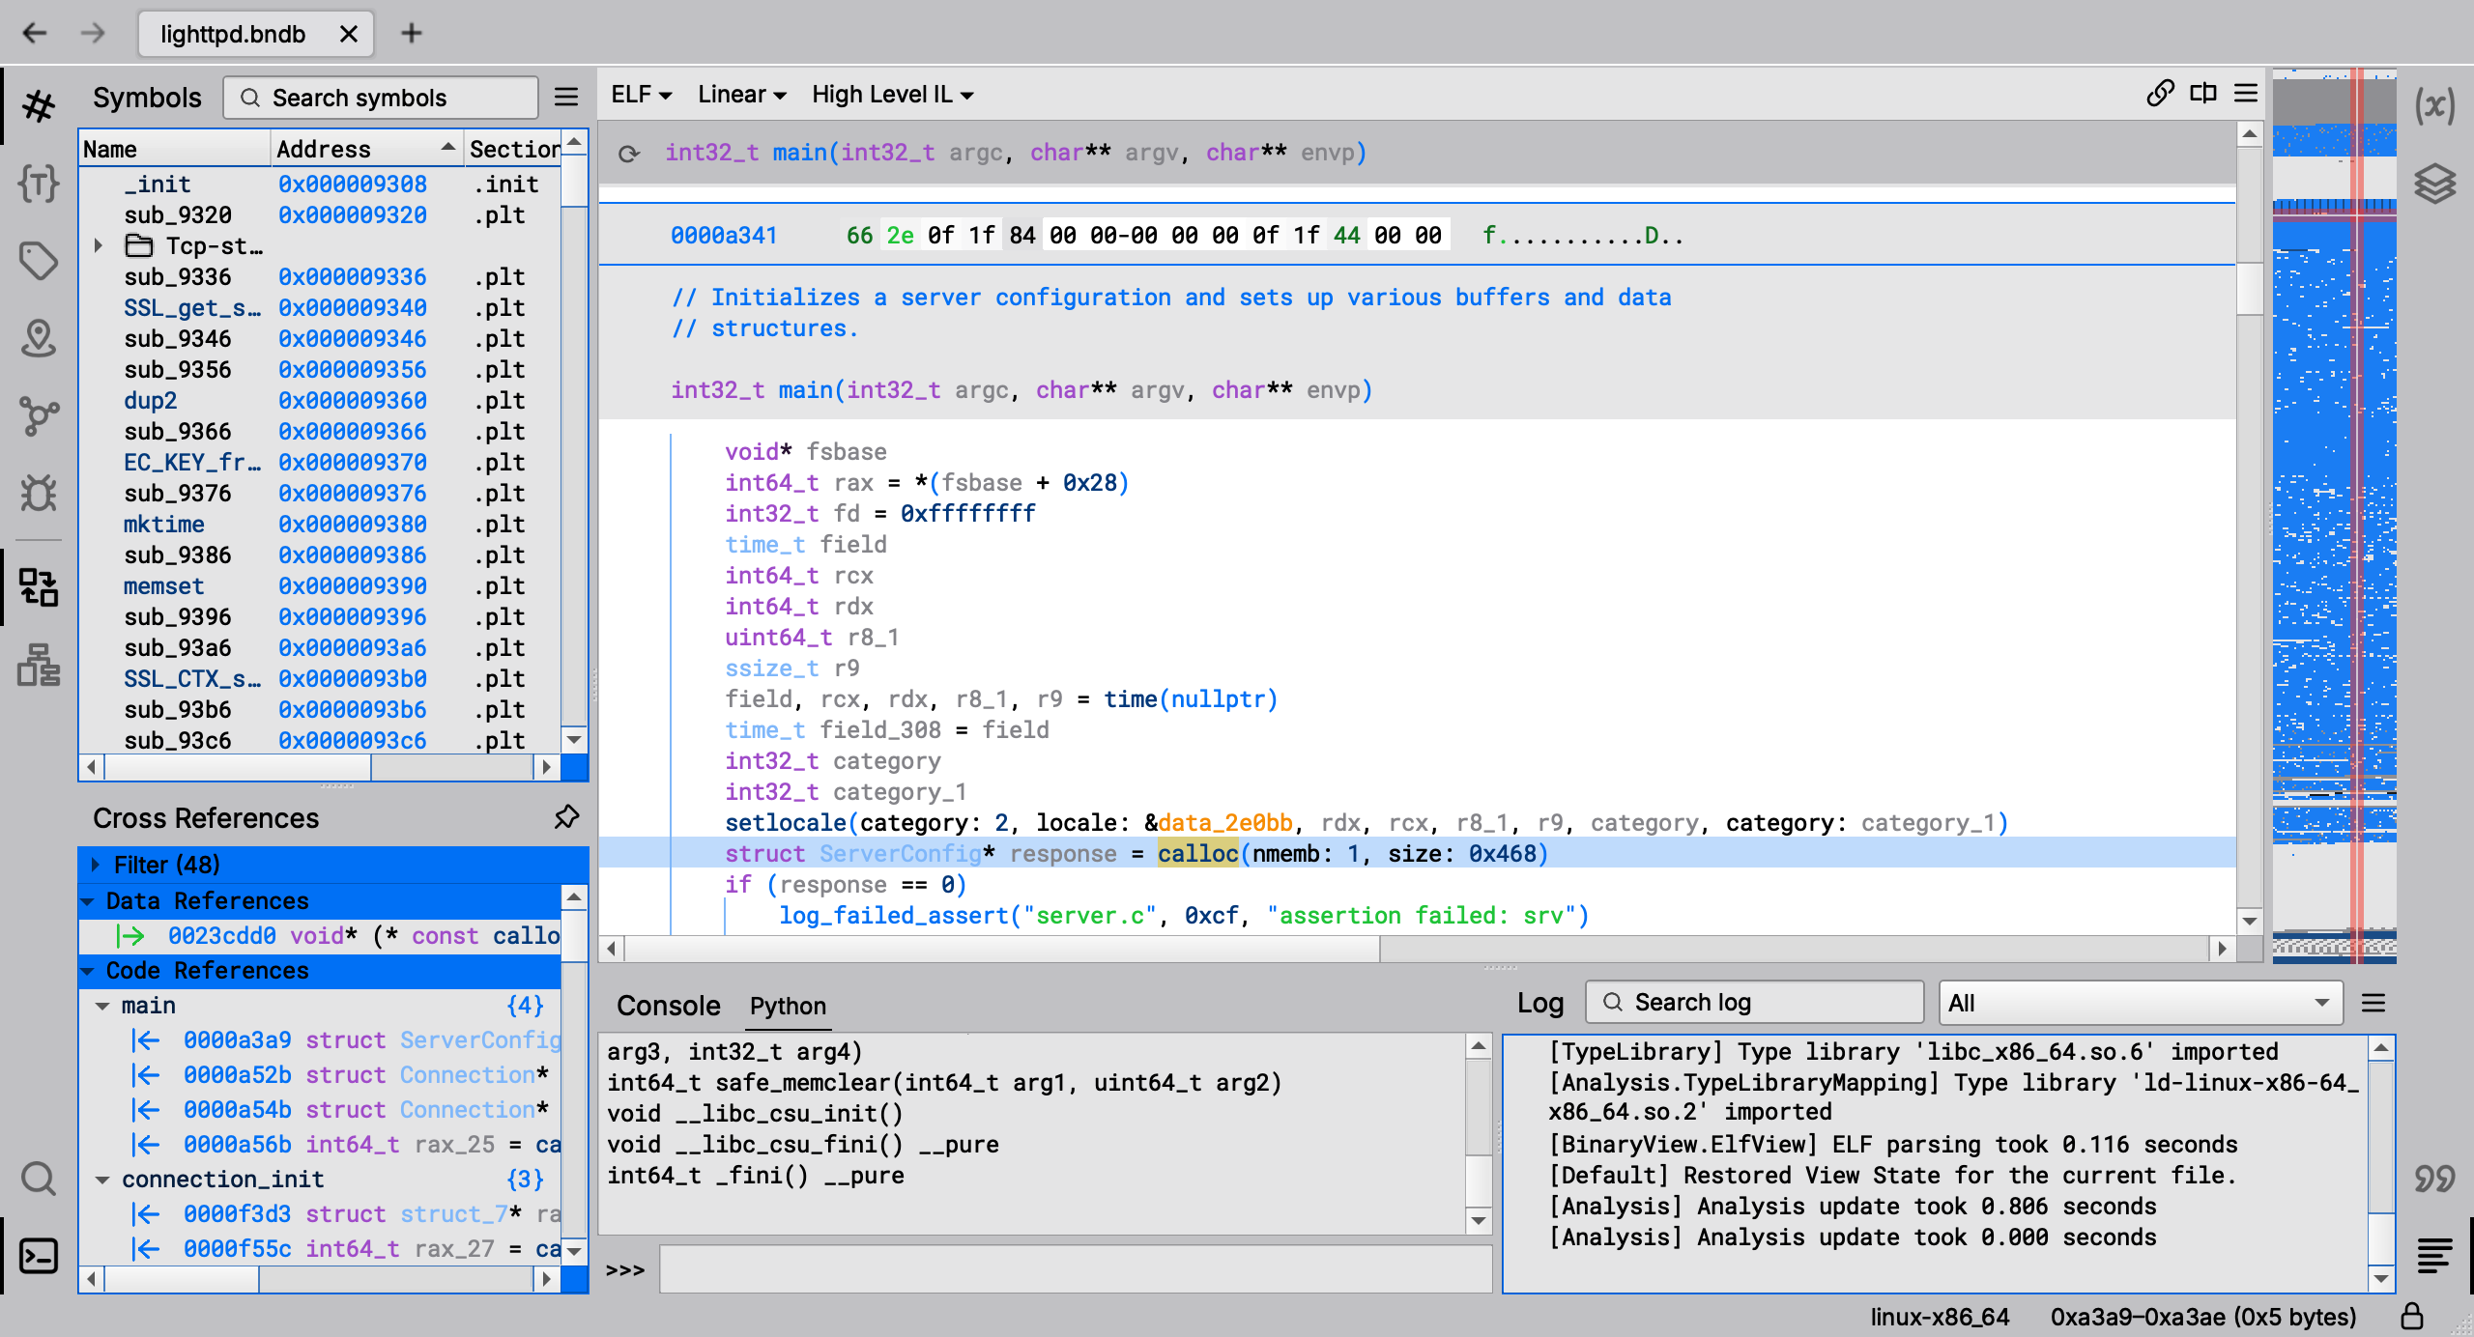Click the calloc function call link
Screen dimensions: 2474x1337
click(1197, 854)
